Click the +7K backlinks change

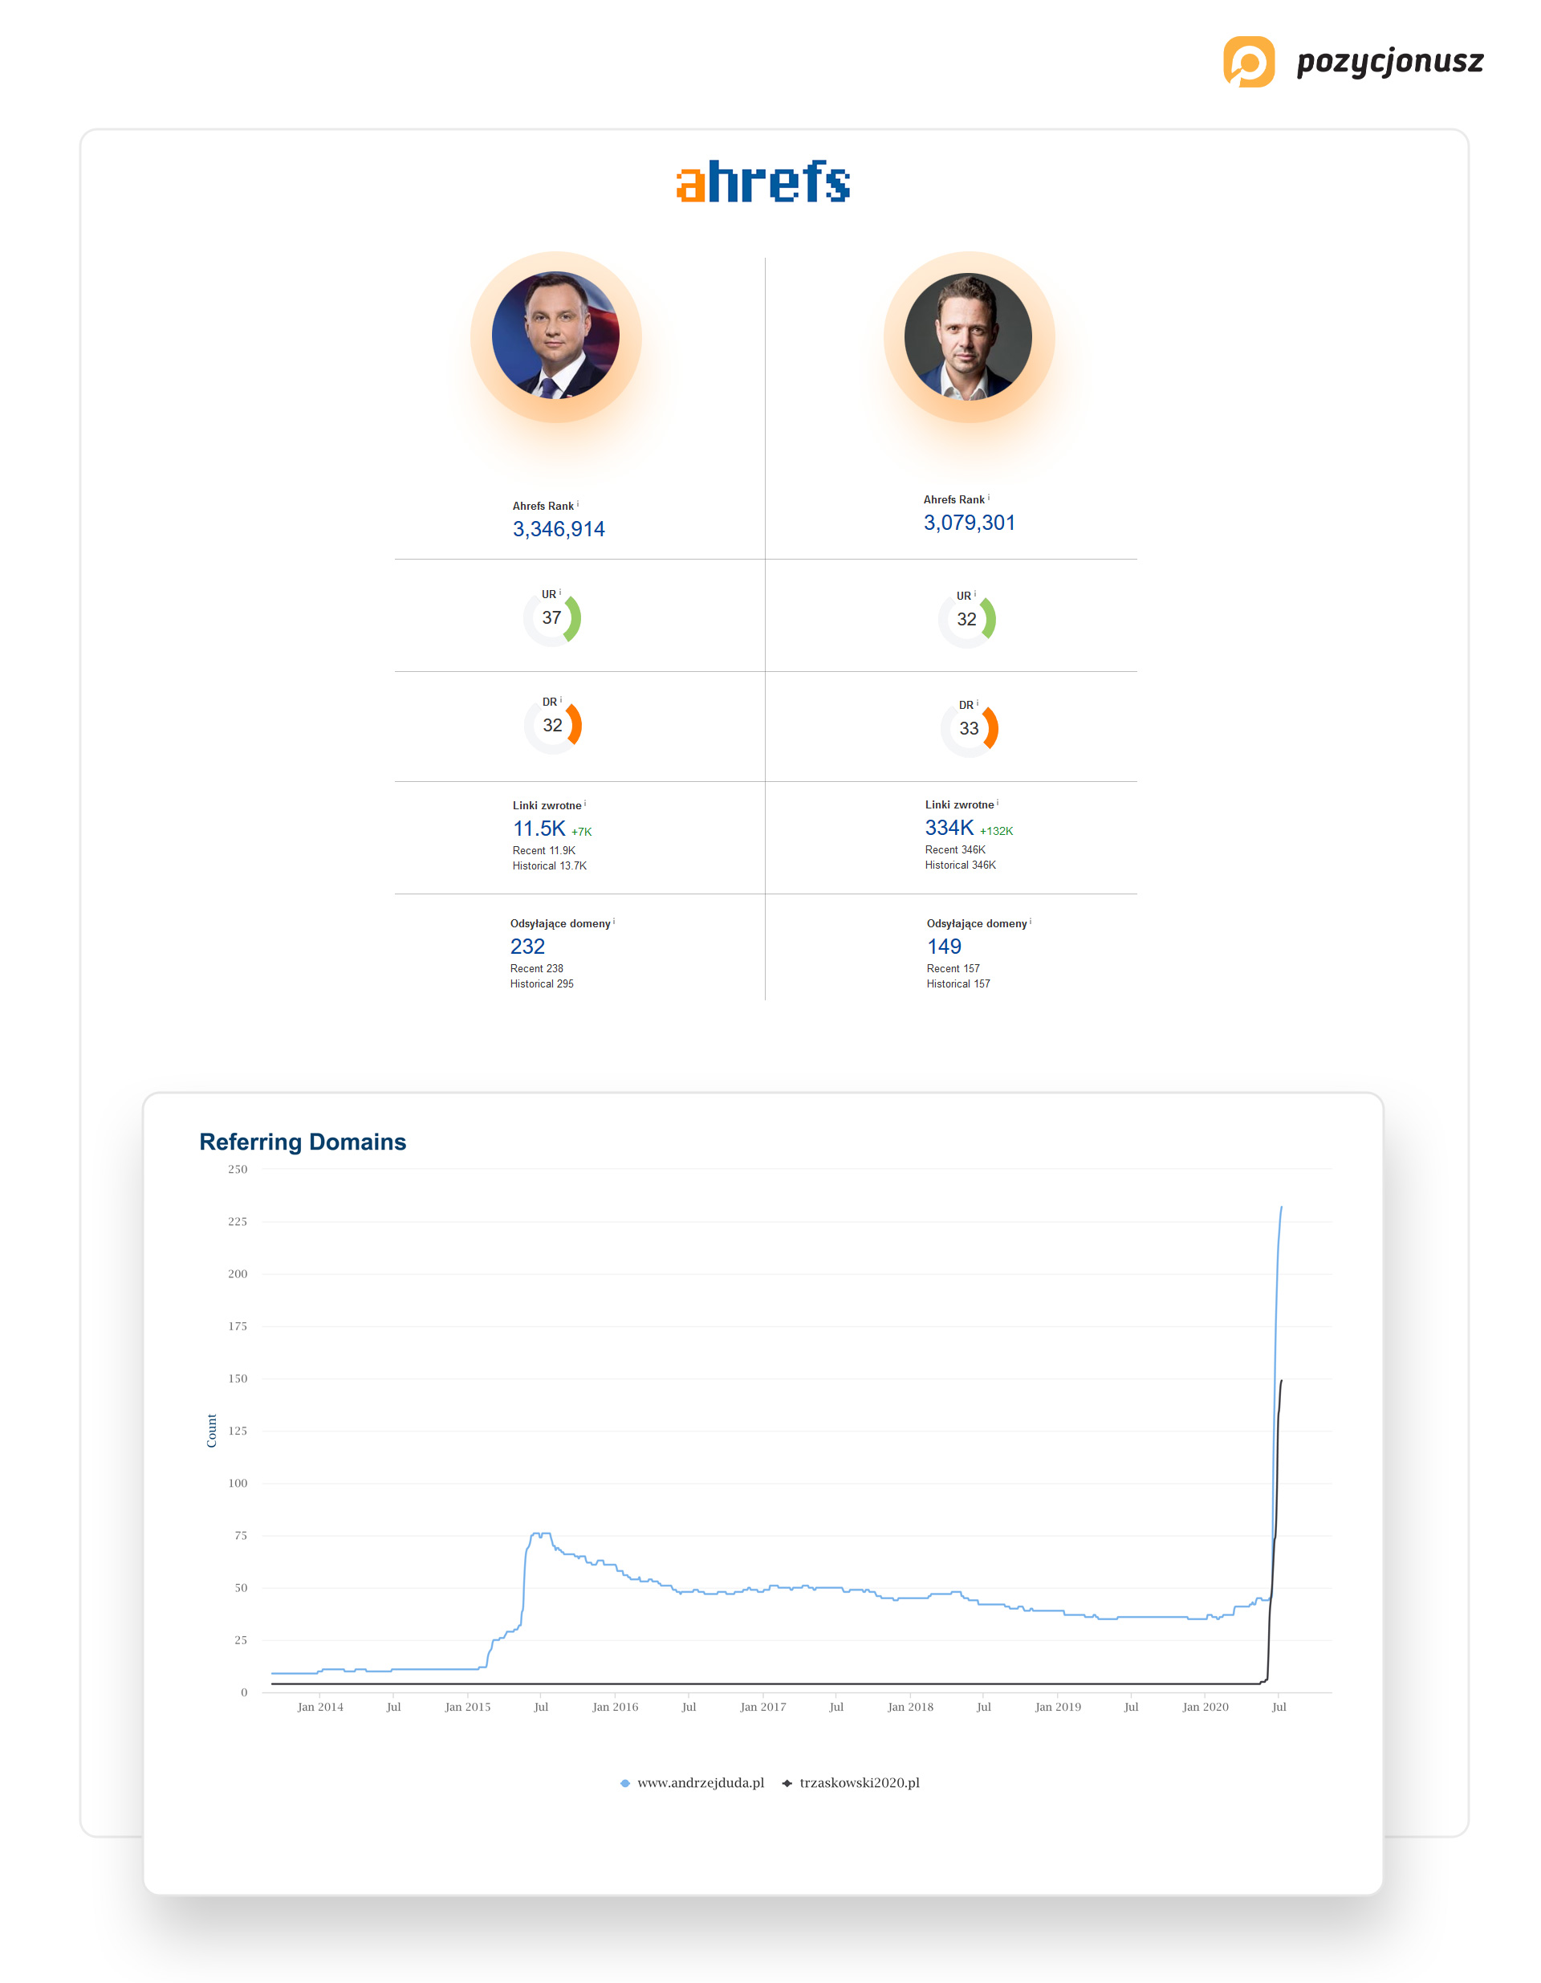point(582,832)
